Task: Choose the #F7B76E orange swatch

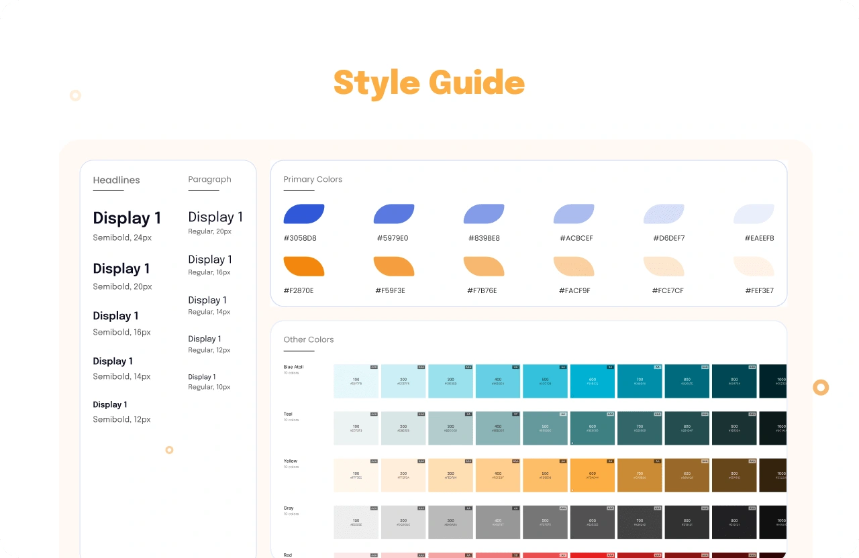Action: [484, 266]
